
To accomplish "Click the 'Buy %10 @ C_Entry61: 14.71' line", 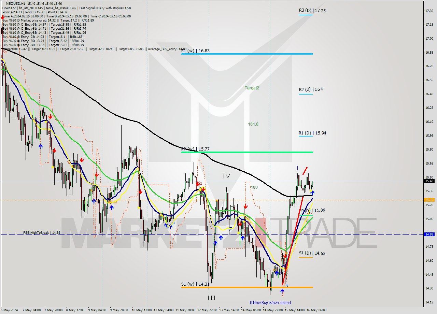I will [24, 28].
